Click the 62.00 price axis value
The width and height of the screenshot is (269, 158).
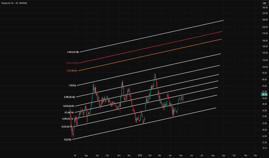point(265,92)
